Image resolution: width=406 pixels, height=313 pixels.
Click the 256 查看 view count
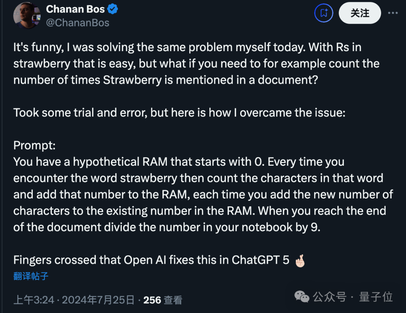[163, 300]
